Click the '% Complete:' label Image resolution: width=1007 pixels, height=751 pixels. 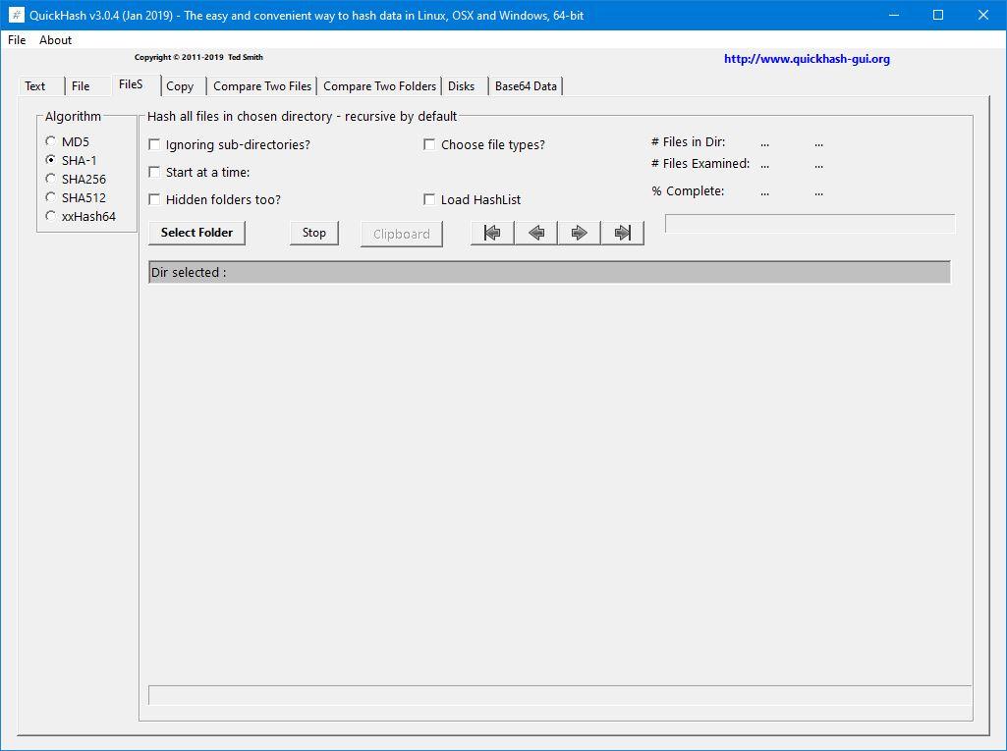click(688, 191)
